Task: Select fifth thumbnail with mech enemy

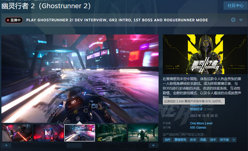Action: [143, 133]
